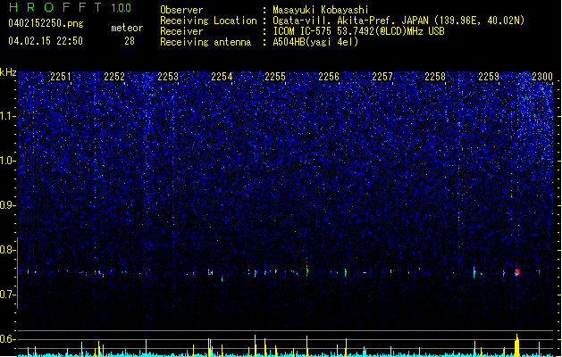Click the tallest yellow intensity peak near 2300
The image size is (562, 357).
click(x=516, y=345)
